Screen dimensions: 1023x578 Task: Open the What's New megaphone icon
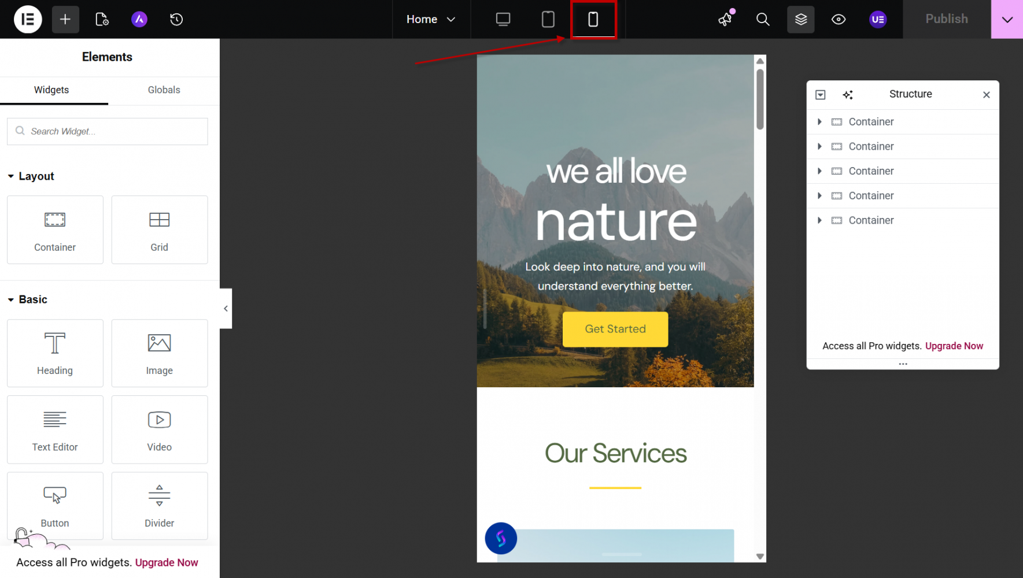click(725, 19)
